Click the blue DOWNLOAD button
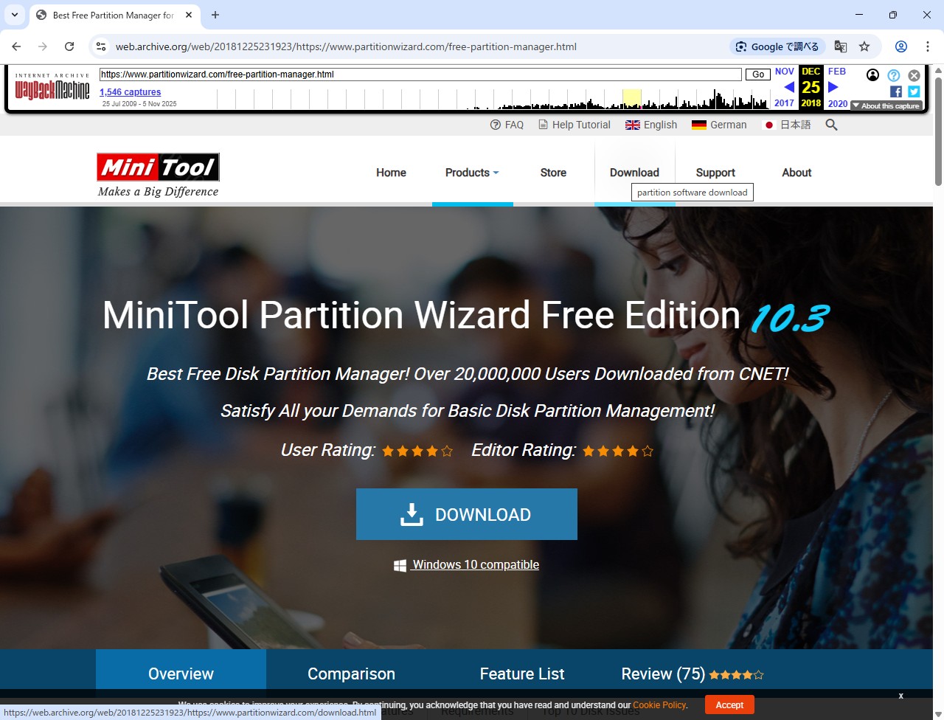Viewport: 944px width, 720px height. coord(466,514)
